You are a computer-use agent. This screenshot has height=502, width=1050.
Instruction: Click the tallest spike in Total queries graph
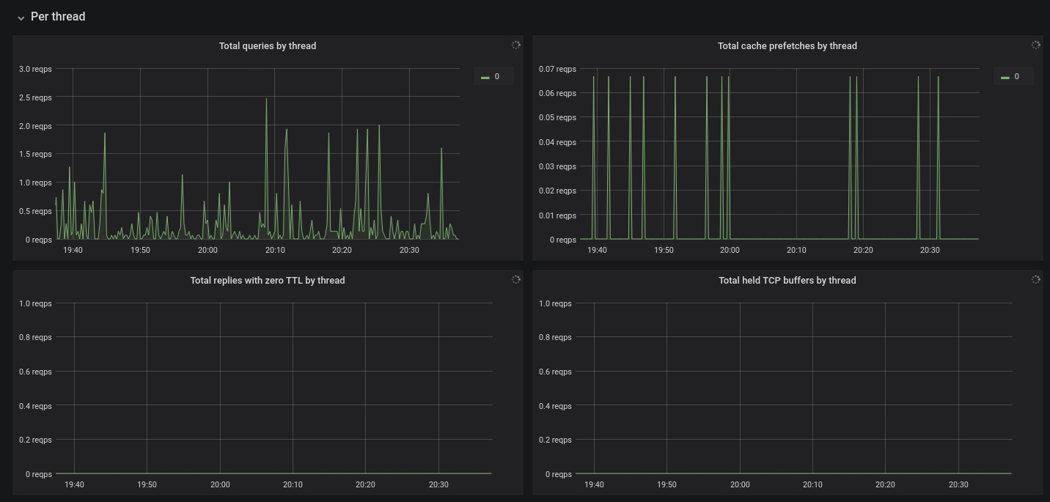(x=266, y=100)
